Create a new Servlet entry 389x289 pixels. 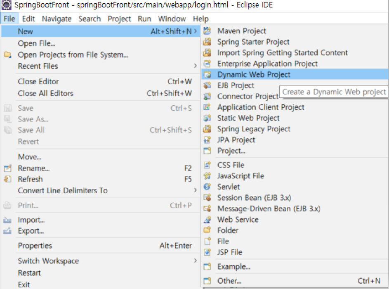(295, 187)
